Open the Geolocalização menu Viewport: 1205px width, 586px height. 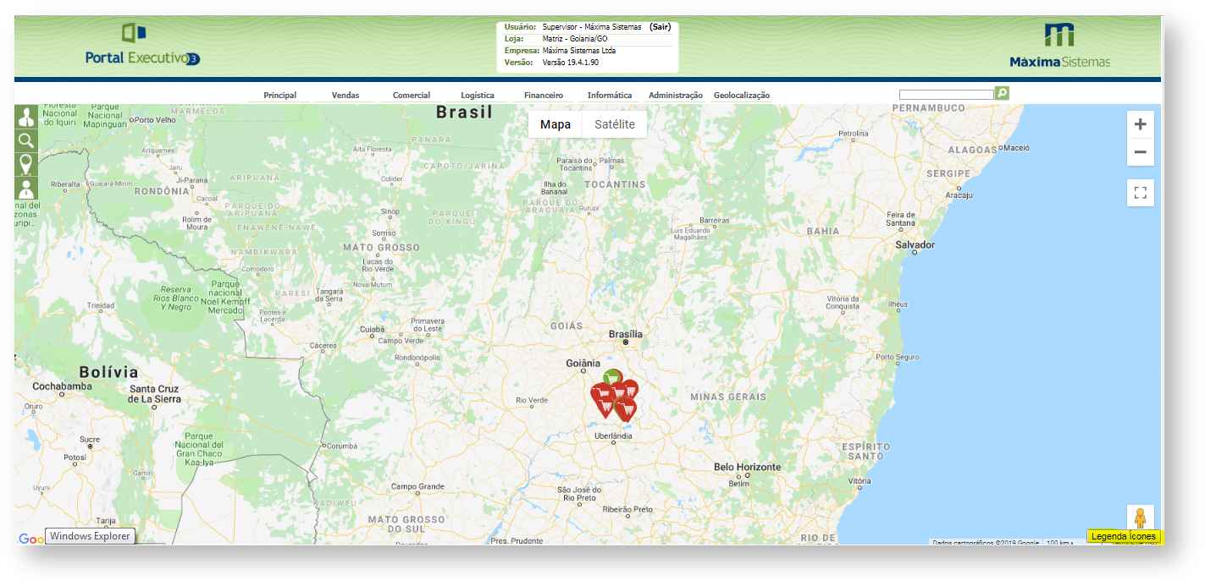coord(742,96)
